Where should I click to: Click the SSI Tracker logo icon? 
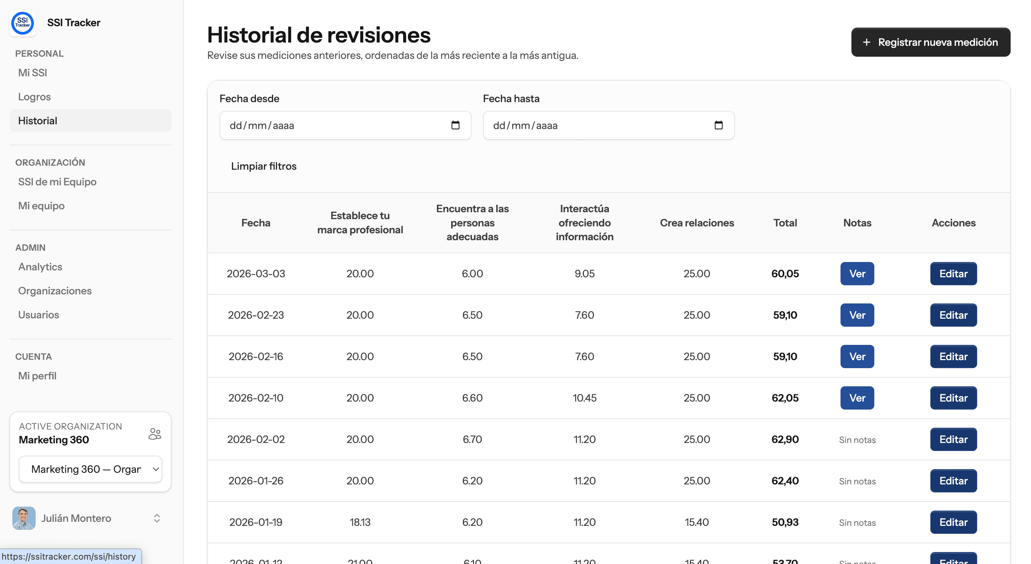[23, 23]
